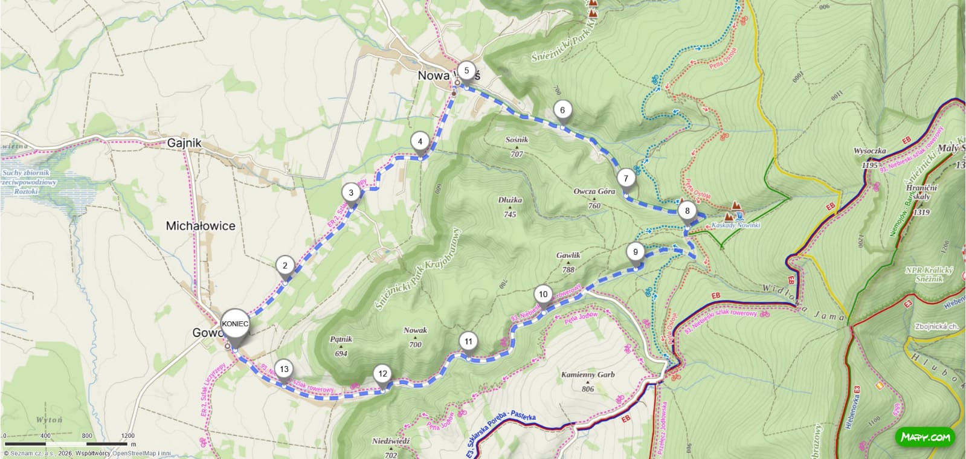Select waypoint marker number 5
The height and width of the screenshot is (459, 966).
466,71
